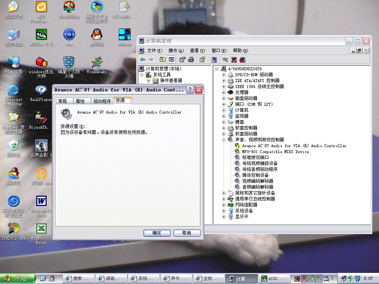
Task: Click the 英 input method indicator in tray
Action: [x=304, y=278]
